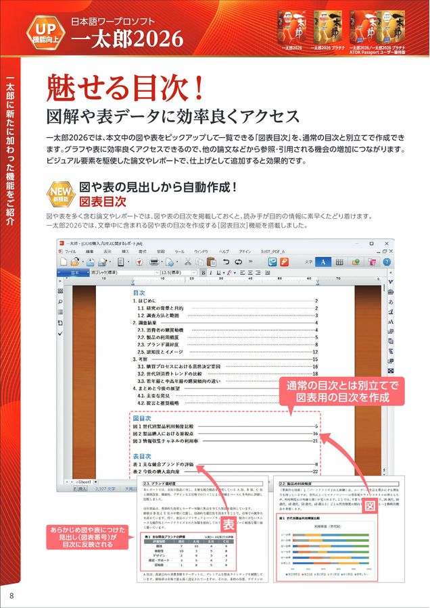Open the ツール menu
The width and height of the screenshot is (430, 608).
click(x=180, y=251)
